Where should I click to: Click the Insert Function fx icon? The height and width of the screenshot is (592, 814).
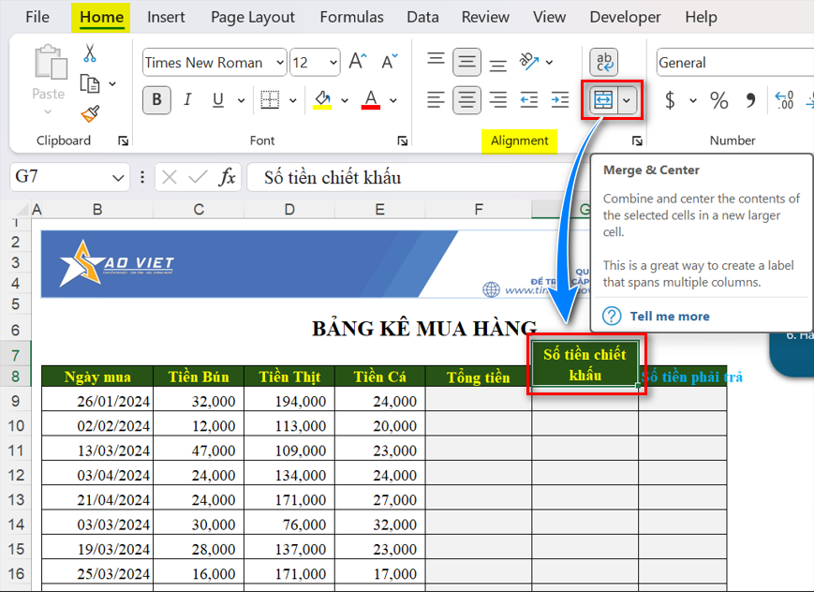[x=227, y=177]
